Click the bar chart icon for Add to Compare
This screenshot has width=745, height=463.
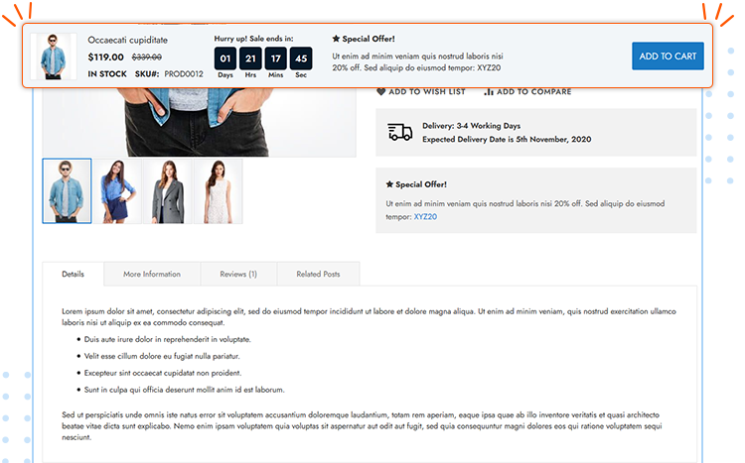pyautogui.click(x=489, y=91)
